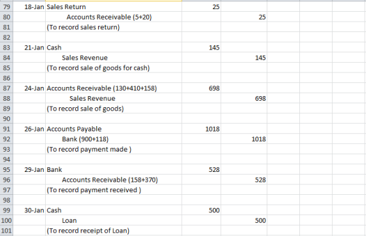Click debit value 1018 in row 91
The image size is (366, 236).
(x=201, y=129)
